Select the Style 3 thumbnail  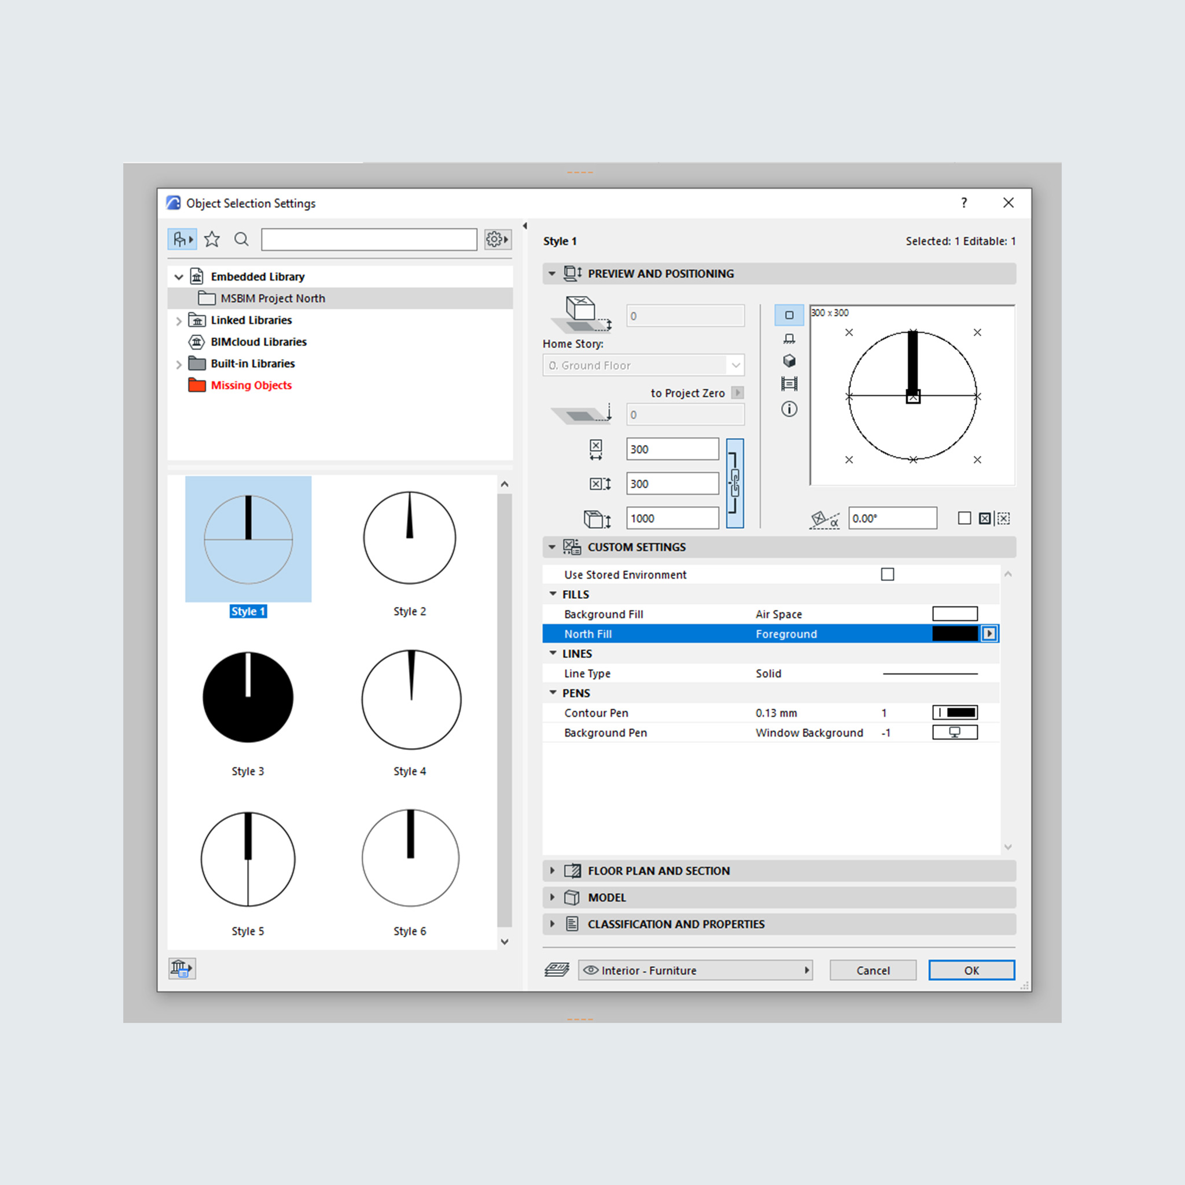pyautogui.click(x=248, y=698)
